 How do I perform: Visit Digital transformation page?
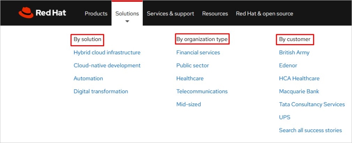(101, 92)
